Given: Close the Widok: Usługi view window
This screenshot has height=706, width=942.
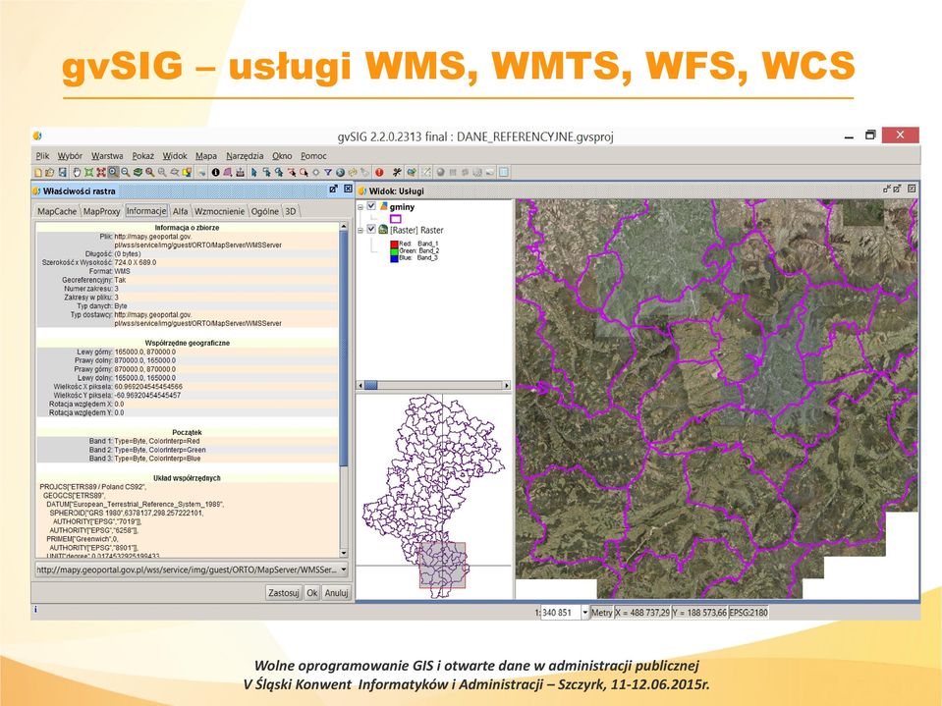Looking at the screenshot, I should 912,190.
